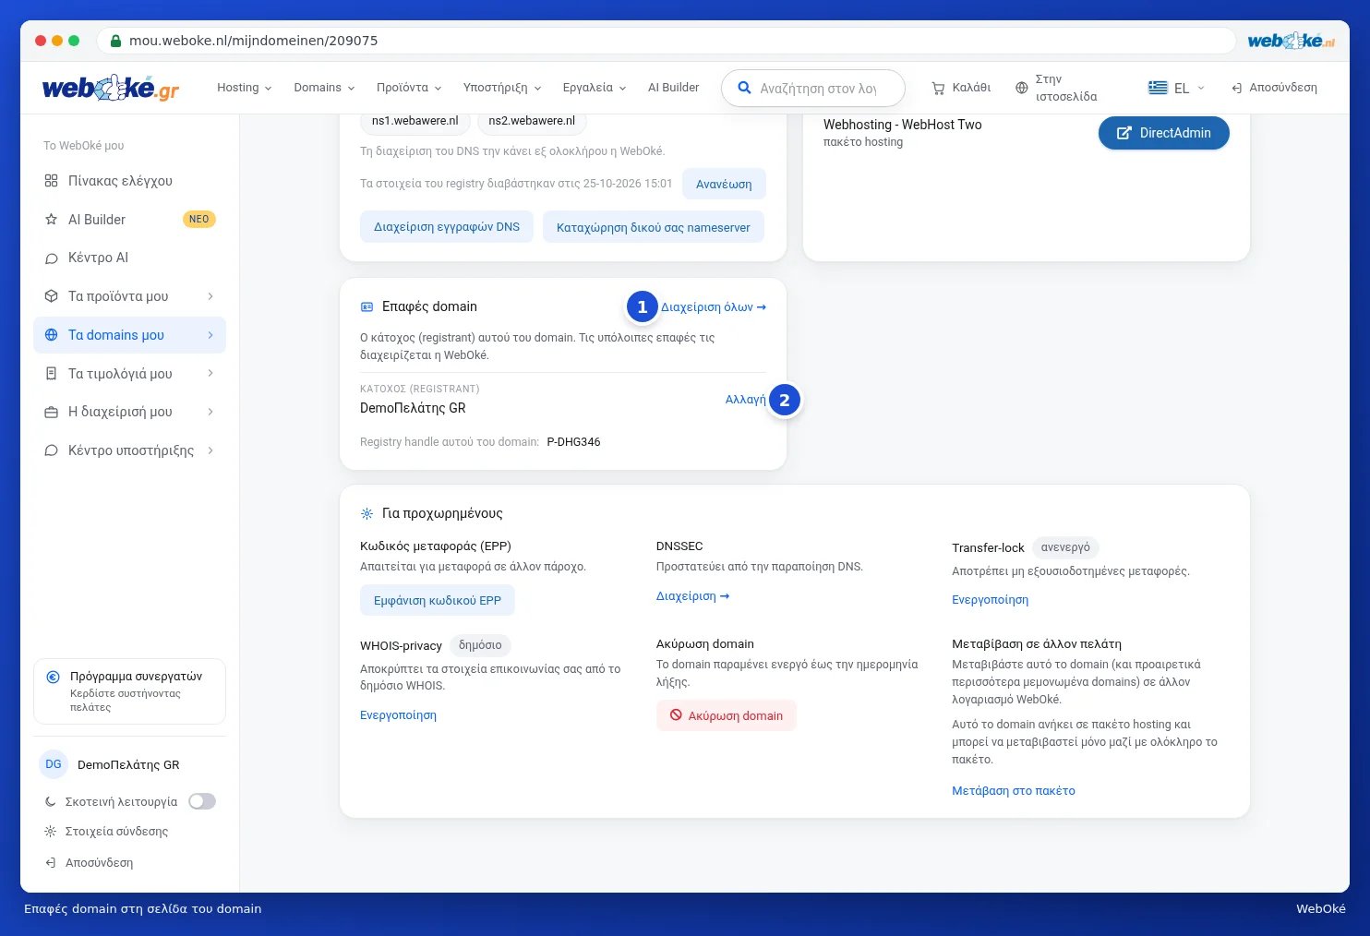
Task: Toggle Σκοτεινή λειτουργία dark mode switch
Action: tap(202, 801)
